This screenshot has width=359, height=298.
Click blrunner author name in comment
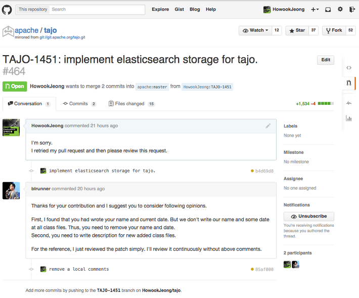click(41, 189)
